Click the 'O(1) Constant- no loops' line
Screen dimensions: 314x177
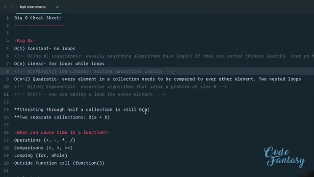coord(45,49)
